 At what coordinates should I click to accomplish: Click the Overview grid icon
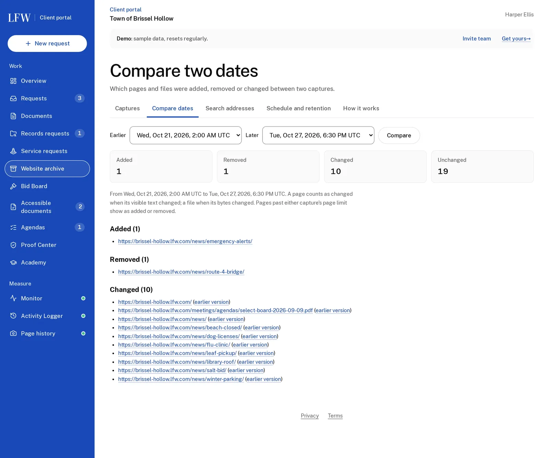tap(13, 81)
